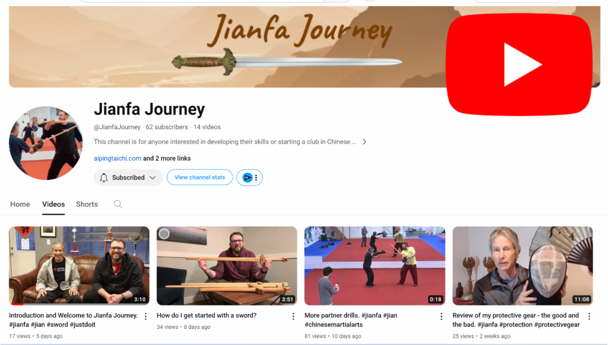Go to the Shorts tab
The image size is (608, 345).
point(87,204)
